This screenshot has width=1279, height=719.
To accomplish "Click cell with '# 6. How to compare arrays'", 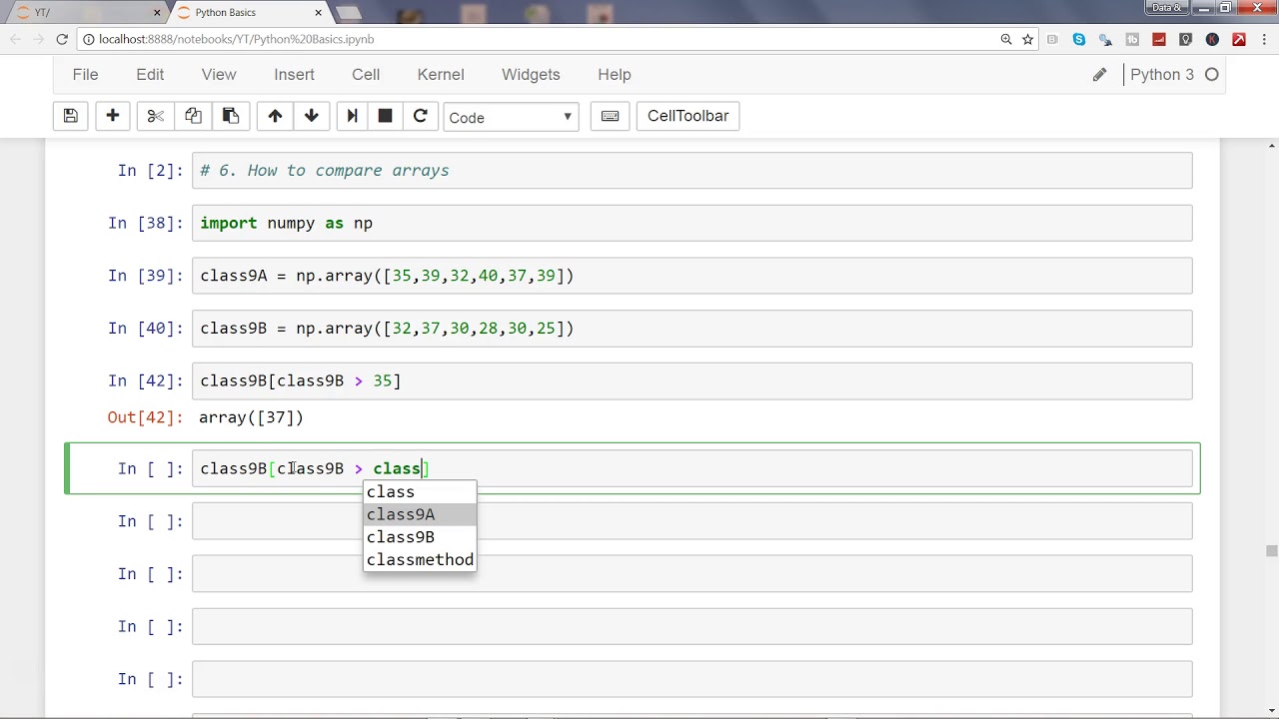I will [691, 171].
